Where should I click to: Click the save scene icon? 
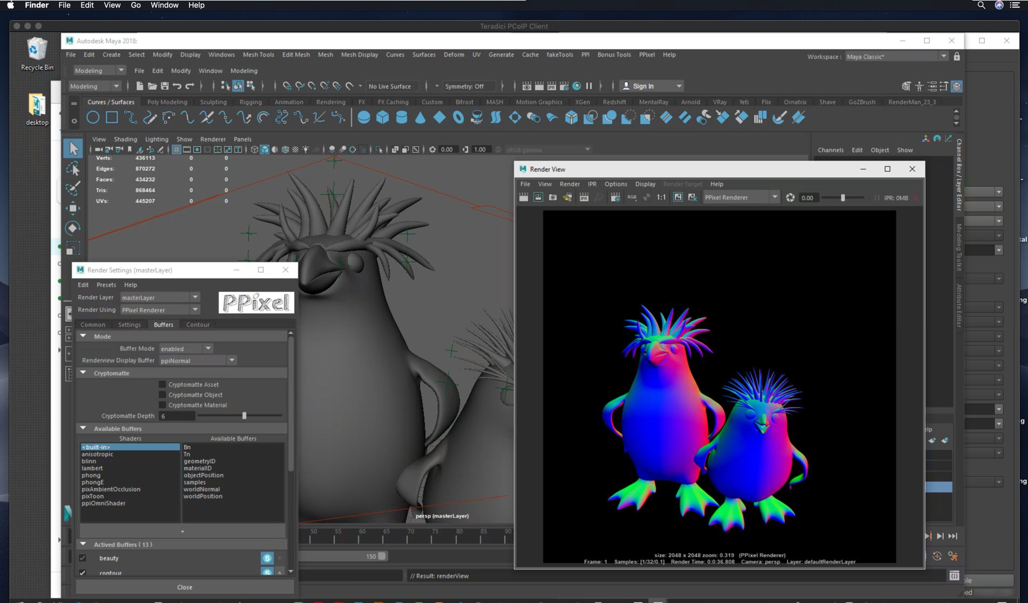coord(165,86)
